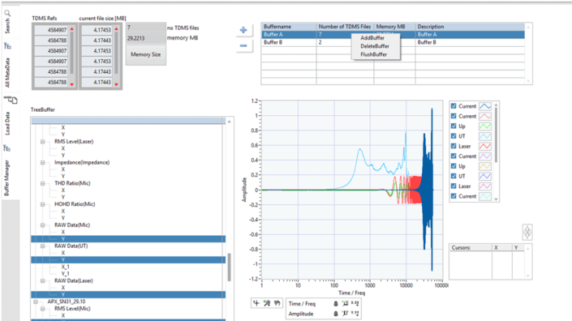Click the memory MB value field

tap(145, 38)
